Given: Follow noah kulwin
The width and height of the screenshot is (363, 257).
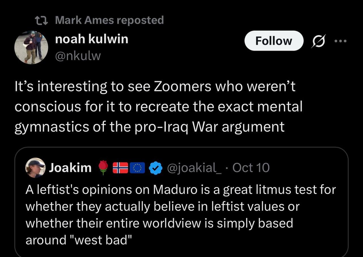Looking at the screenshot, I should (x=274, y=41).
